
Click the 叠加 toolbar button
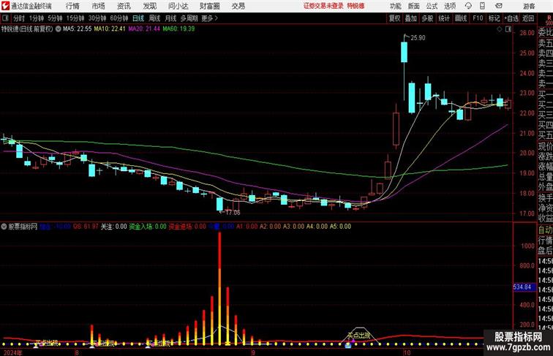click(411, 18)
